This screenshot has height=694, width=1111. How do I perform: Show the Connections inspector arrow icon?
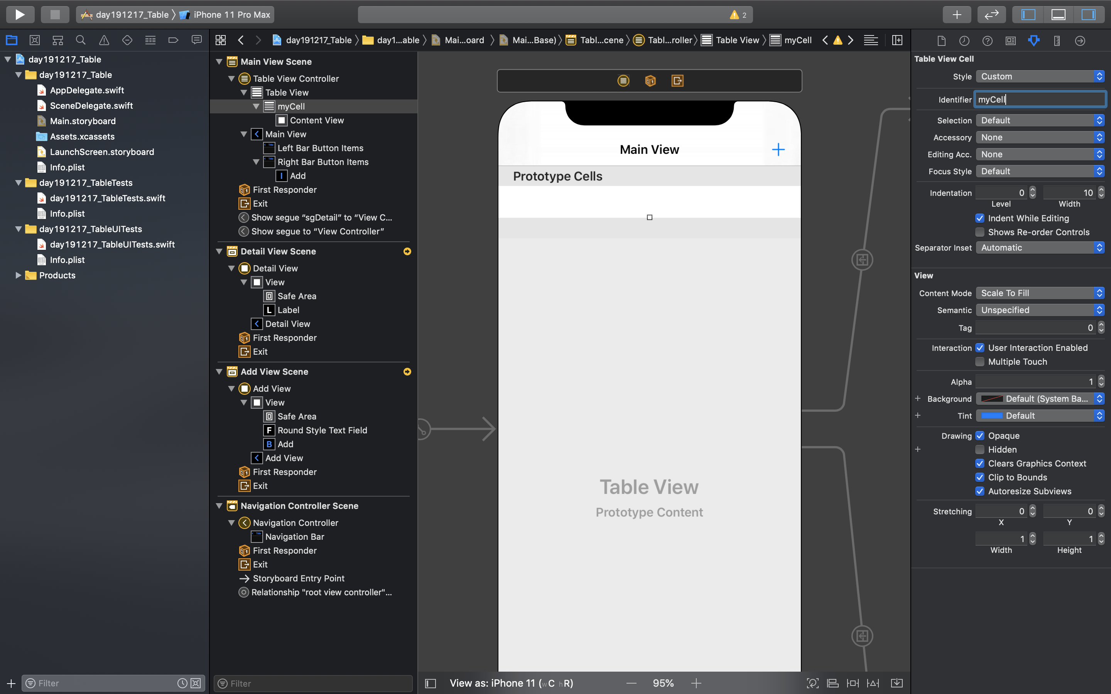click(x=1080, y=41)
